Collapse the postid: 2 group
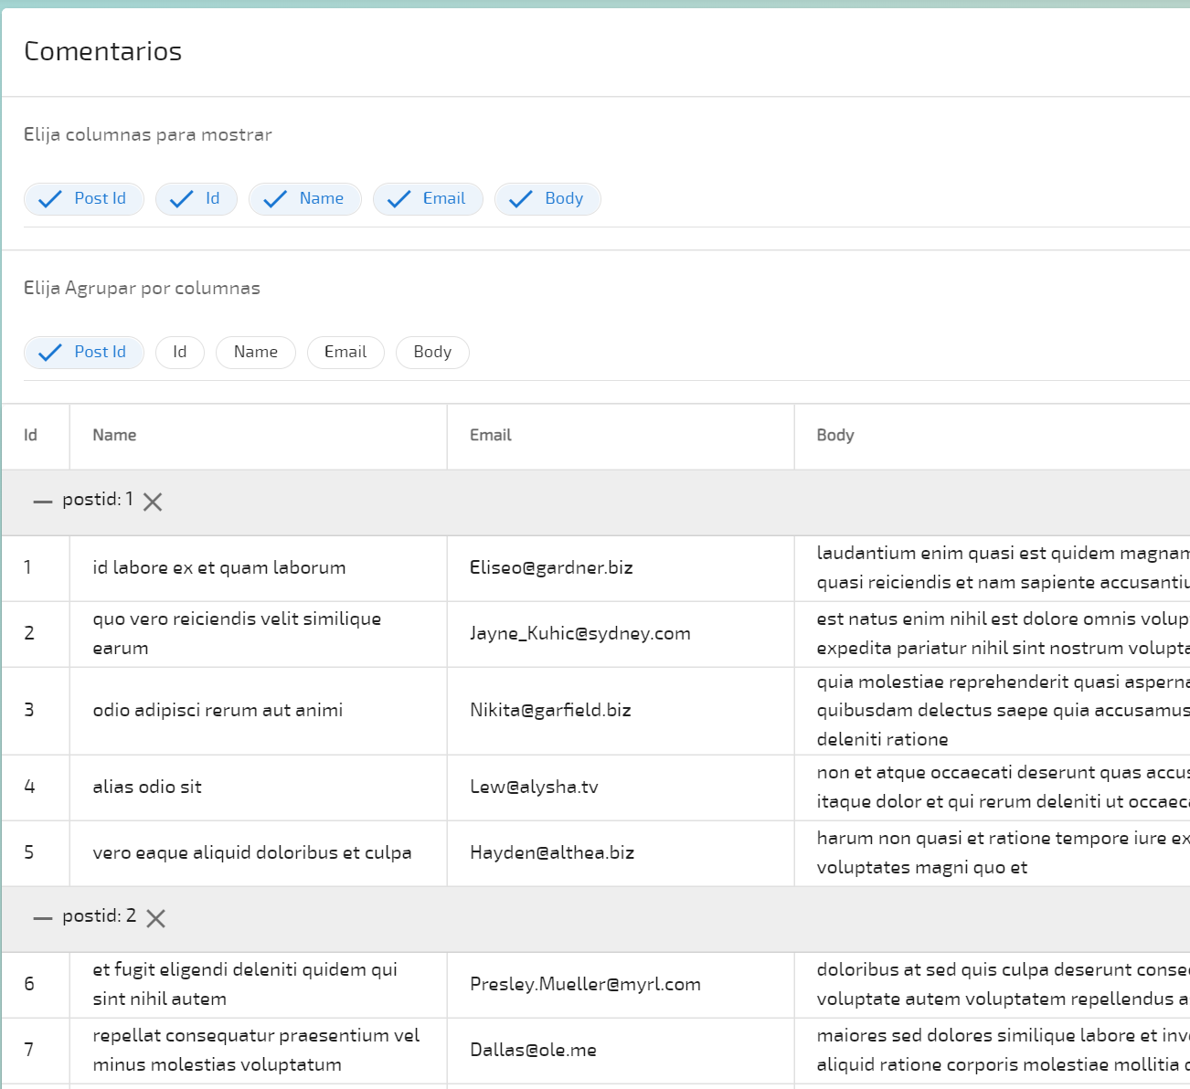1190x1089 pixels. click(43, 918)
